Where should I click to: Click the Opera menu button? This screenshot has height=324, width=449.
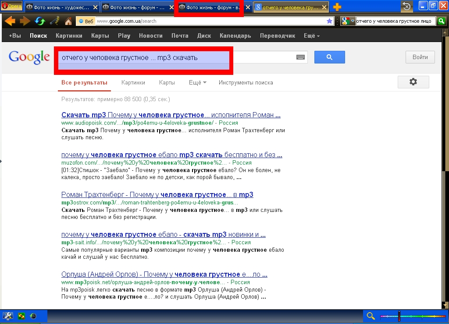[12, 7]
